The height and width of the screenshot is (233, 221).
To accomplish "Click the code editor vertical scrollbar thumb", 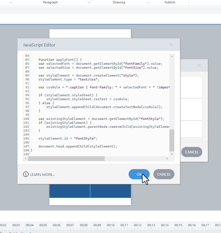I will point(172,140).
